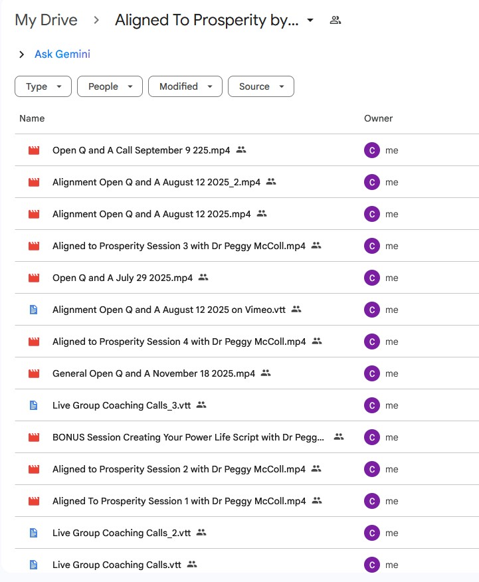479x582 pixels.
Task: Open the Type filter dropdown
Action: click(x=43, y=86)
